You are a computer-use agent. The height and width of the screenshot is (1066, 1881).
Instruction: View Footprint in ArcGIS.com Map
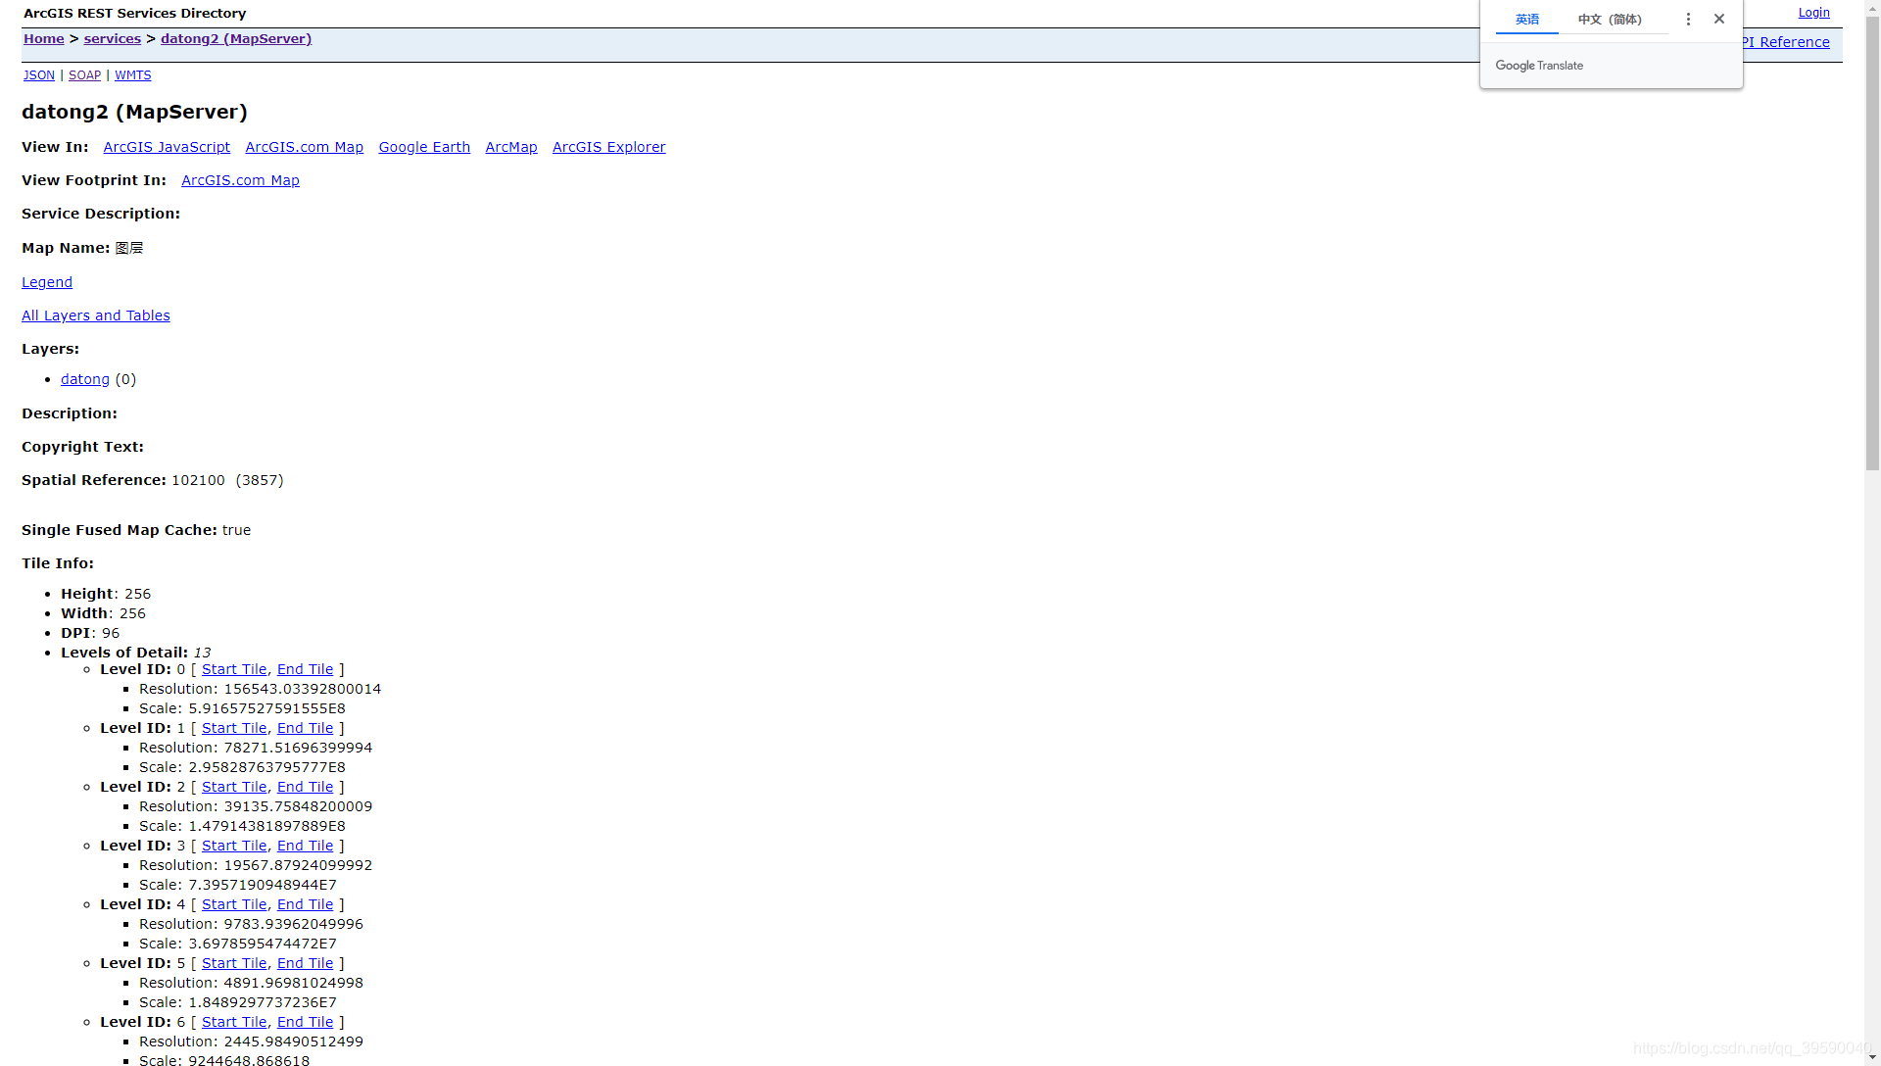click(x=240, y=179)
